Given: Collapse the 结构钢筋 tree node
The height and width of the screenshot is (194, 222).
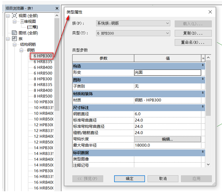Looking at the screenshot, I should click(14, 45).
